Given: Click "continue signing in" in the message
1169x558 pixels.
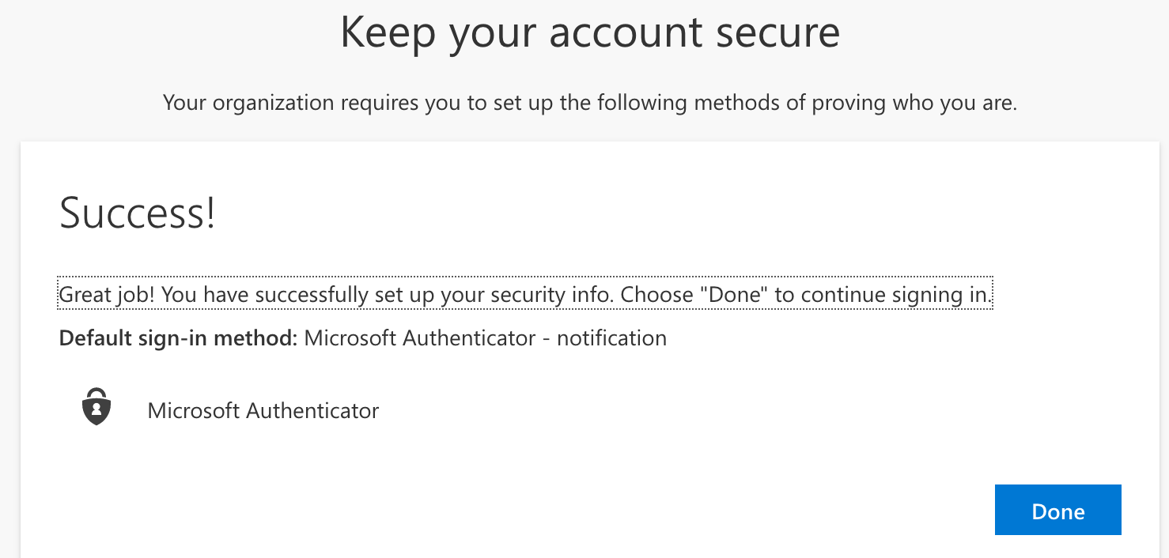Looking at the screenshot, I should pyautogui.click(x=895, y=295).
